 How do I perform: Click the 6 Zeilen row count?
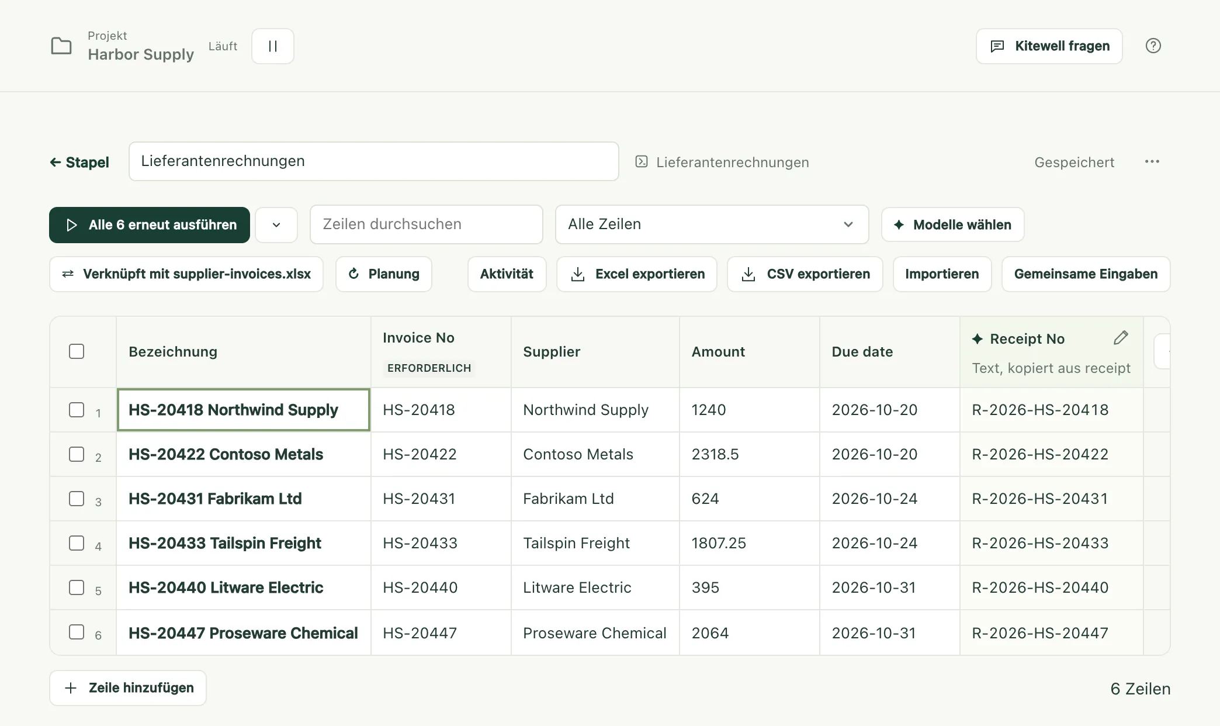[x=1140, y=689]
